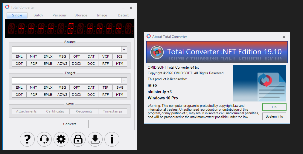
Task: Open the Personal tab
Action: click(x=60, y=15)
